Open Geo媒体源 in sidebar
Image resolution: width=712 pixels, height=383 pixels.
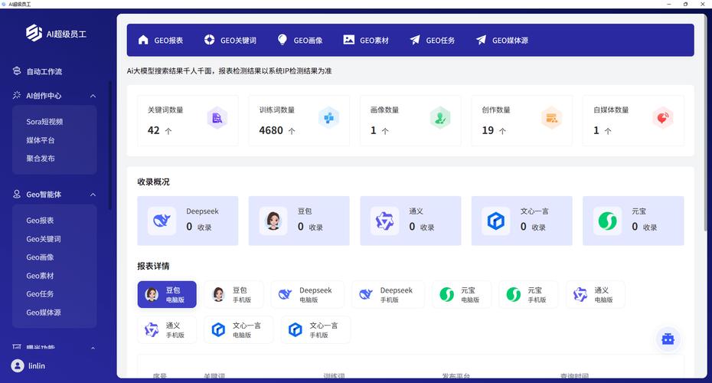coord(44,313)
